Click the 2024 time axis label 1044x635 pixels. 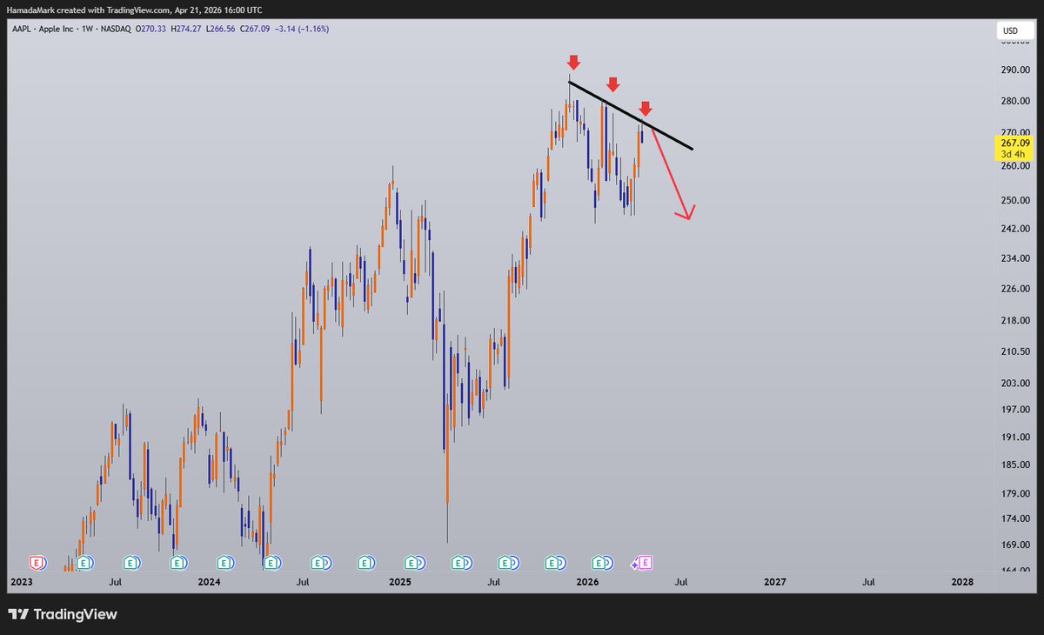[x=209, y=582]
